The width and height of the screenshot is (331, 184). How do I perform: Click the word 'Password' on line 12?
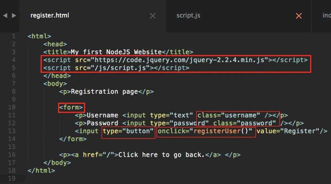click(102, 123)
